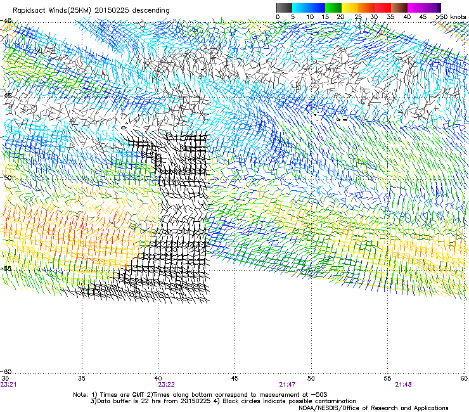
Task: Click the '-55' latitude axis label
Action: pos(6,268)
